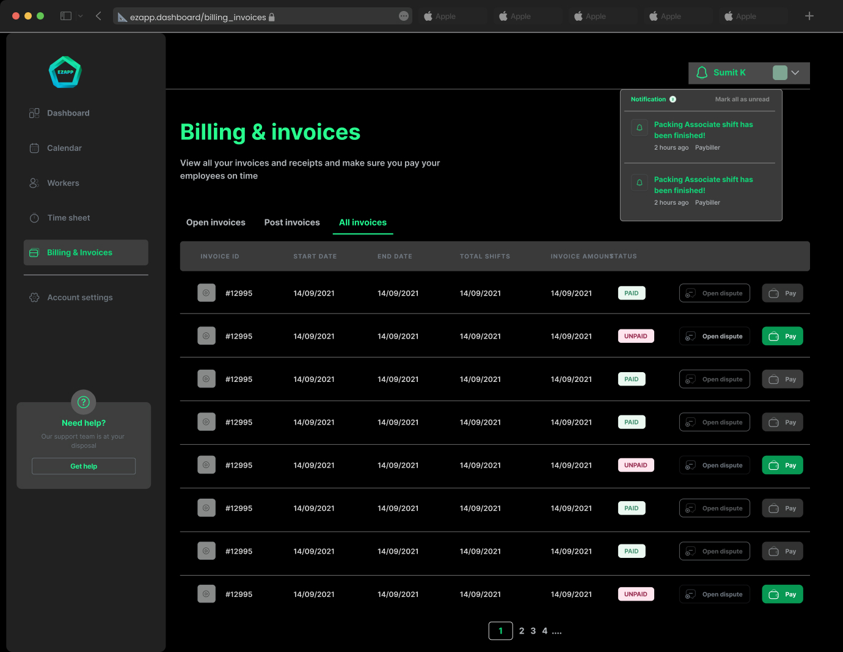Open new browser tab with plus icon
The width and height of the screenshot is (843, 652).
[809, 16]
